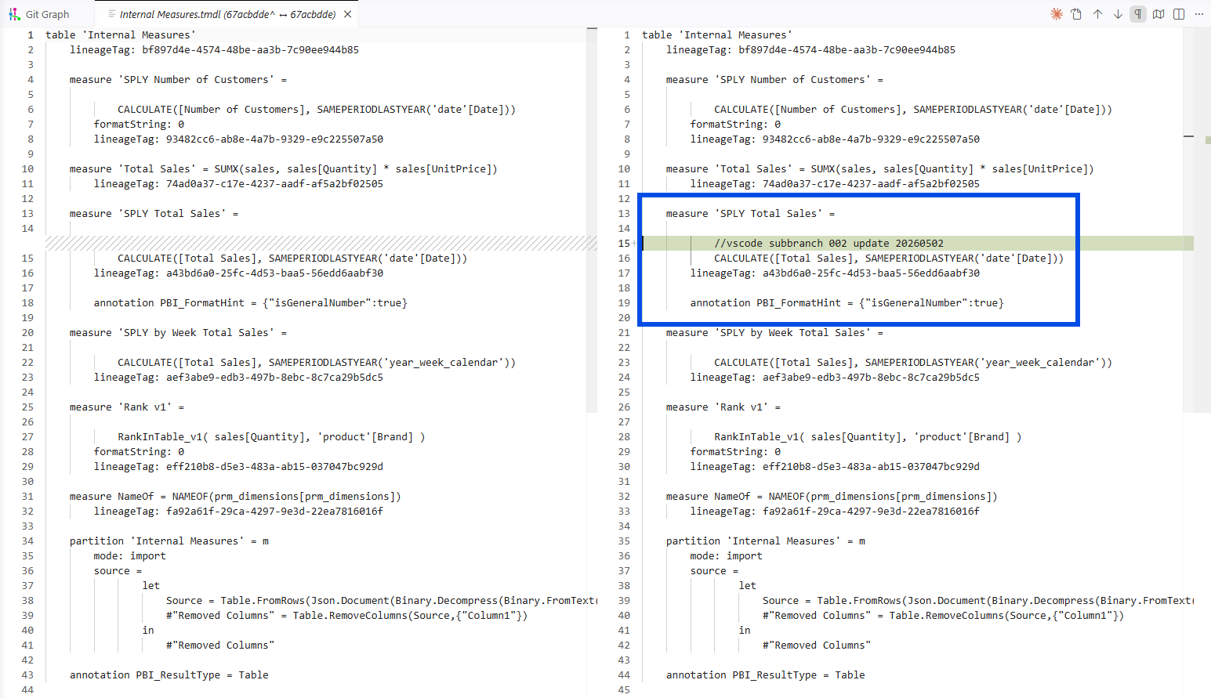This screenshot has height=698, width=1211.
Task: Click RankInTable_v1 expression in right pane
Action: 868,437
